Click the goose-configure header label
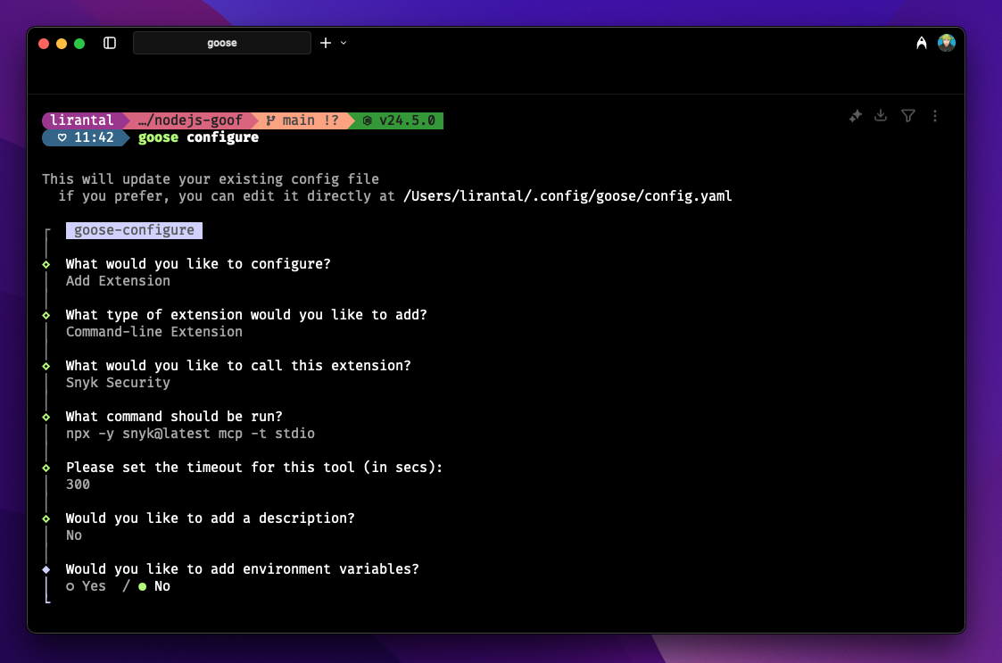The height and width of the screenshot is (663, 1002). pyautogui.click(x=134, y=230)
